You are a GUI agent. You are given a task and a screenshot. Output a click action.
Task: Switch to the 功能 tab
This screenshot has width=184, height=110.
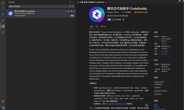tap(97, 27)
